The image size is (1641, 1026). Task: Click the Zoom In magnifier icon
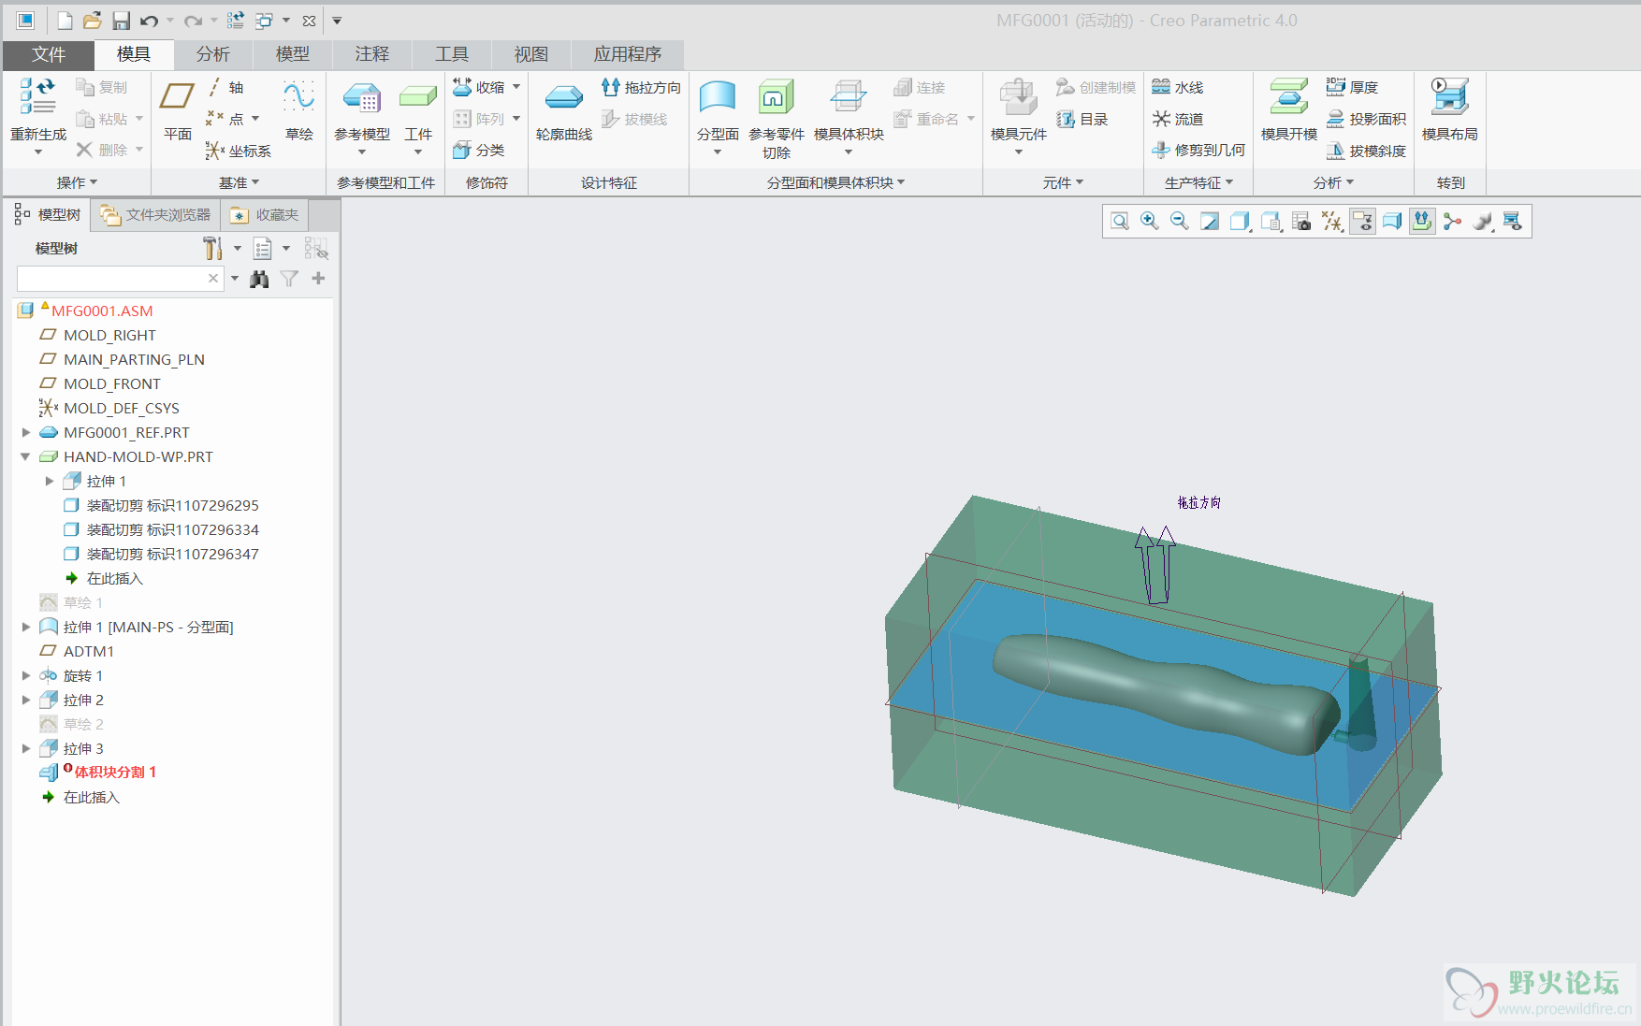[x=1150, y=222]
